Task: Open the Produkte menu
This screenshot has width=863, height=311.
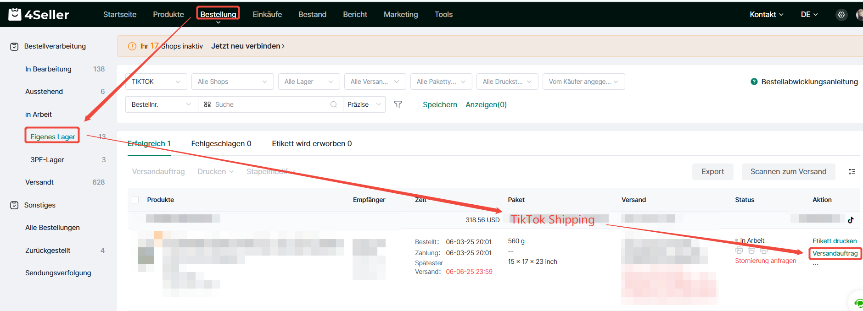Action: tap(168, 15)
